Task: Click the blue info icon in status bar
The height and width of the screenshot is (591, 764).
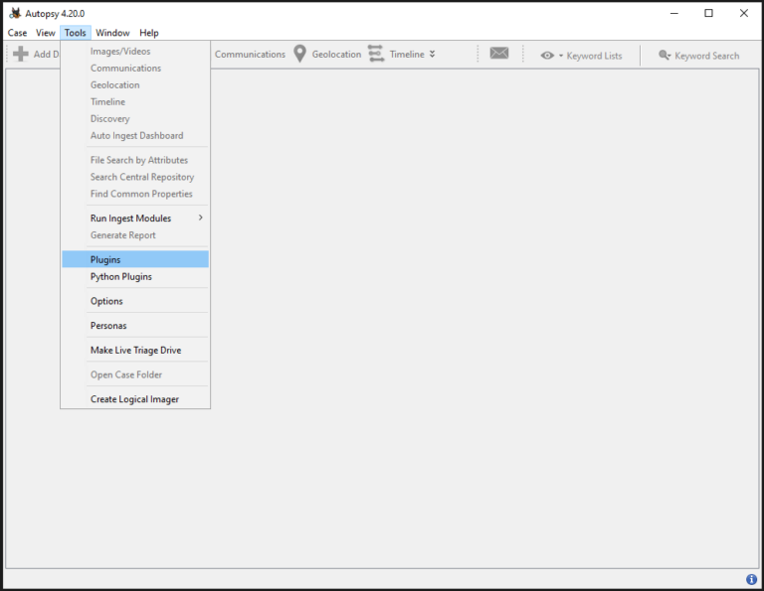Action: click(x=751, y=579)
